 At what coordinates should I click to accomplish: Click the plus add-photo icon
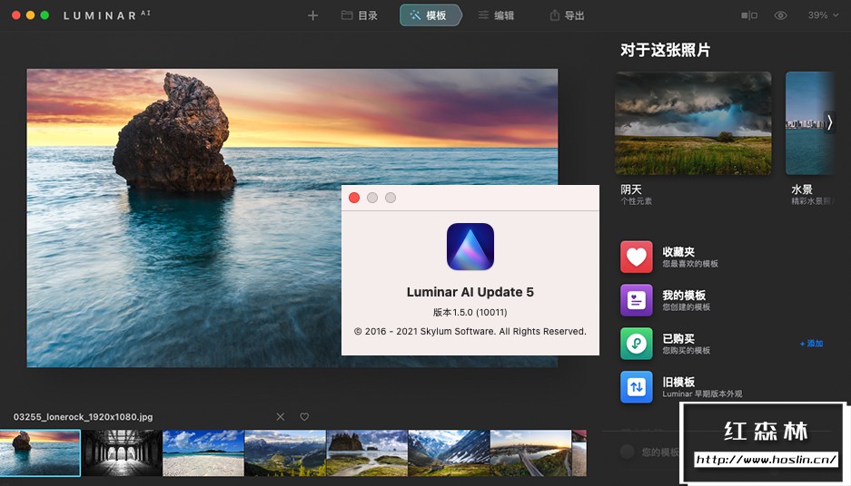point(312,15)
